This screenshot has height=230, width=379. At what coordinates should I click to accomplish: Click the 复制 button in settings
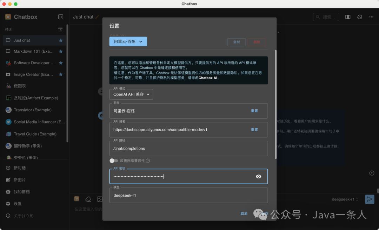coord(237,42)
